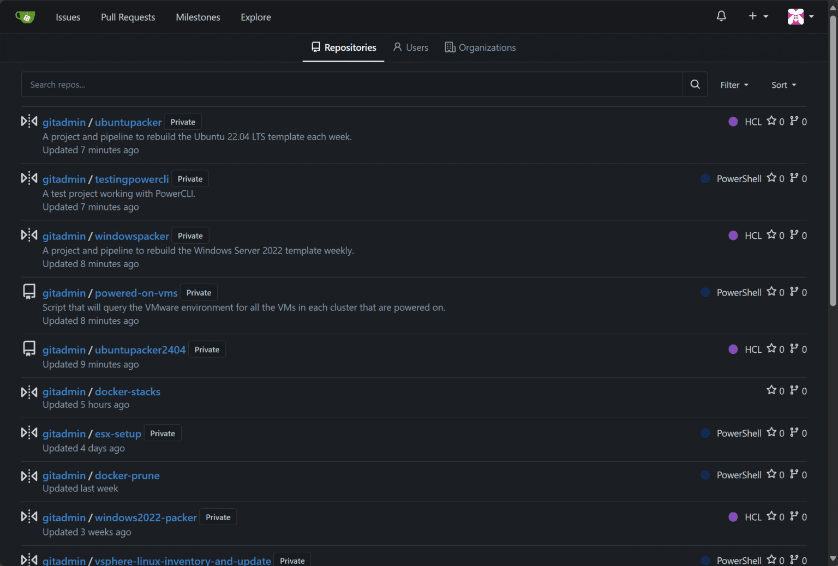The width and height of the screenshot is (838, 566).
Task: Open notifications via the bell icon
Action: click(721, 16)
